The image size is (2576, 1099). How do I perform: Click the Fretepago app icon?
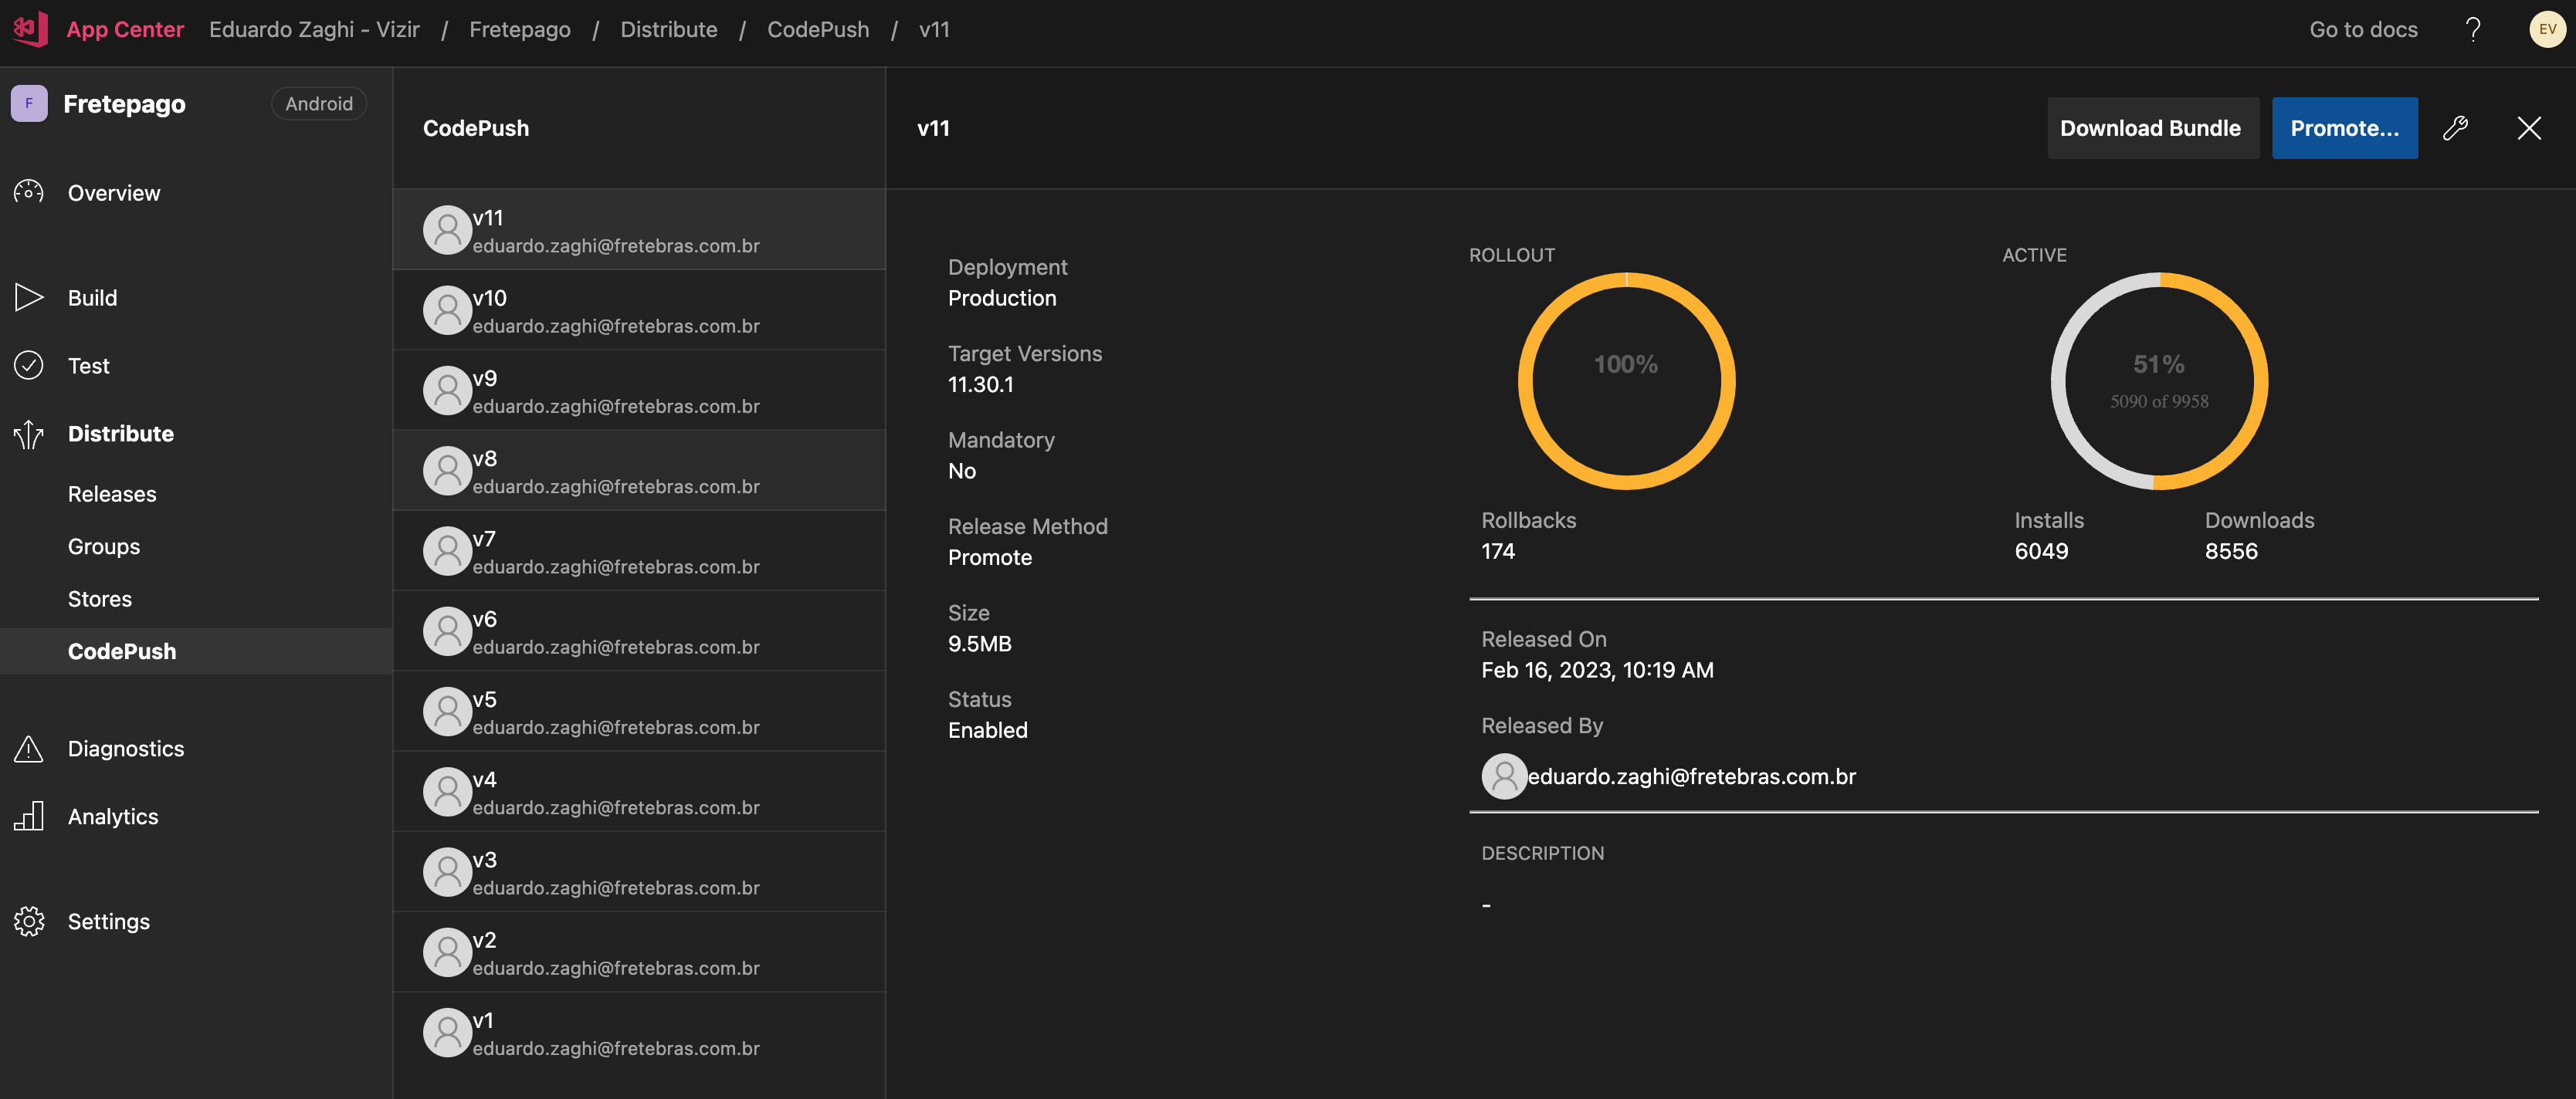pos(29,103)
